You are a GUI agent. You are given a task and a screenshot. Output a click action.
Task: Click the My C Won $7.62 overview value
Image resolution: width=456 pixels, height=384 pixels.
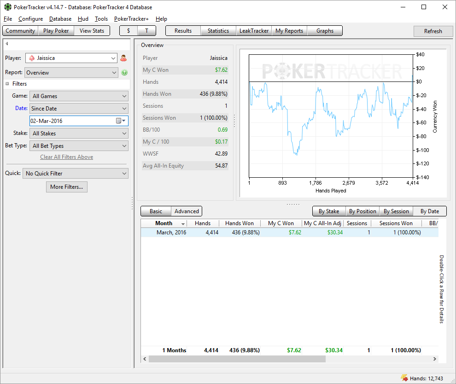click(221, 70)
